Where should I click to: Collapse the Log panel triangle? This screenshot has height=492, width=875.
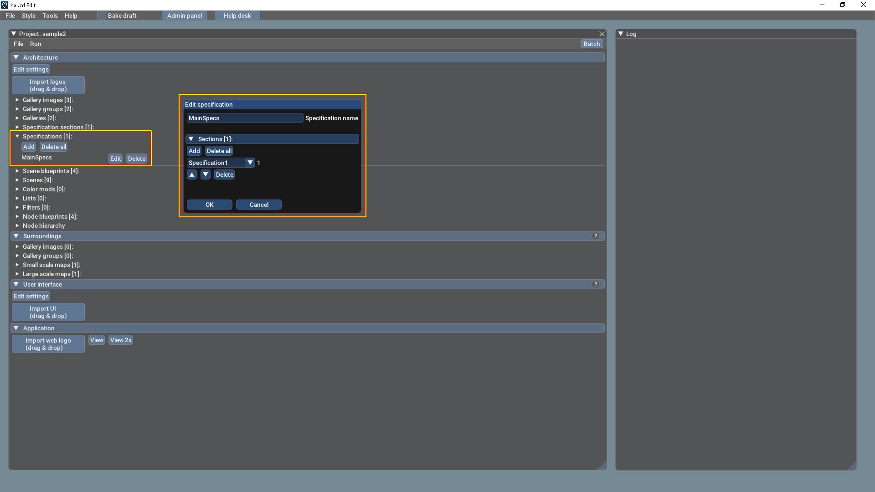tap(620, 34)
